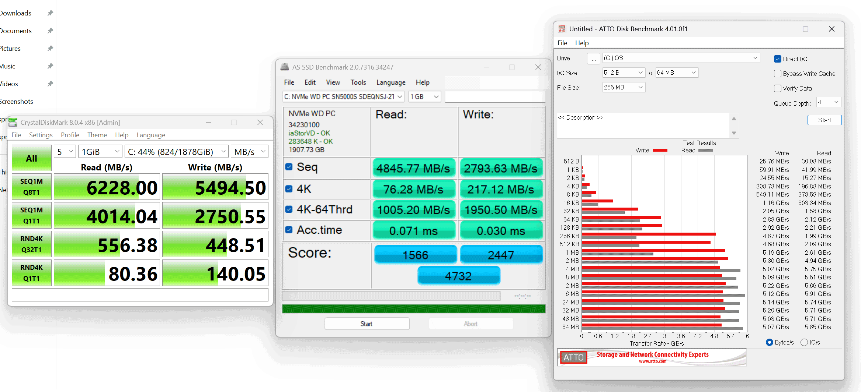Run the RND4K Q1T1 test
The image size is (861, 392).
click(32, 273)
